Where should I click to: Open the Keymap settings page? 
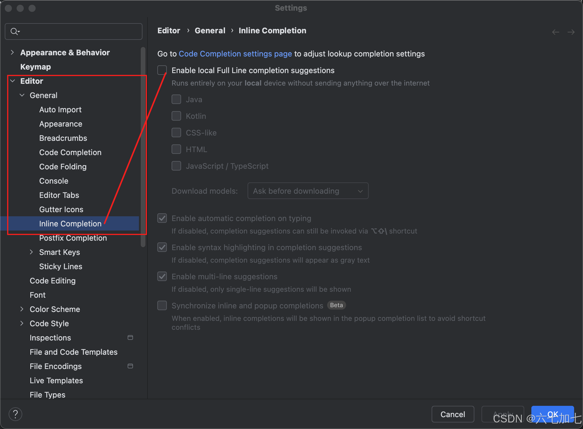pos(36,67)
